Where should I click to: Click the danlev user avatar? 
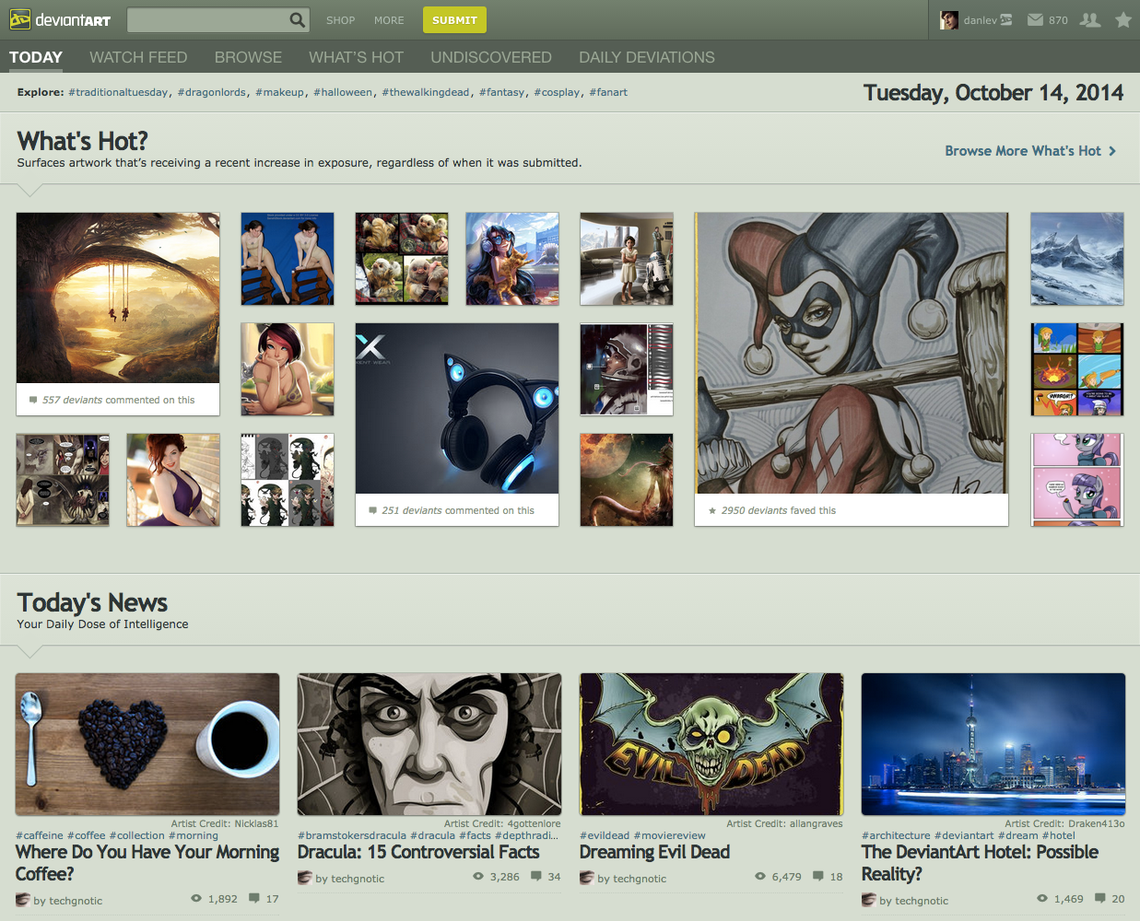pos(949,20)
